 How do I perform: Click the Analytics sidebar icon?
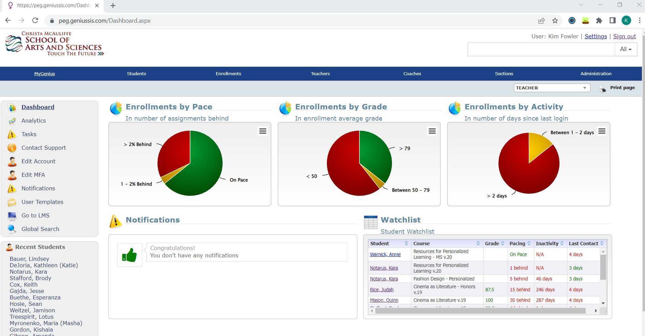(12, 121)
